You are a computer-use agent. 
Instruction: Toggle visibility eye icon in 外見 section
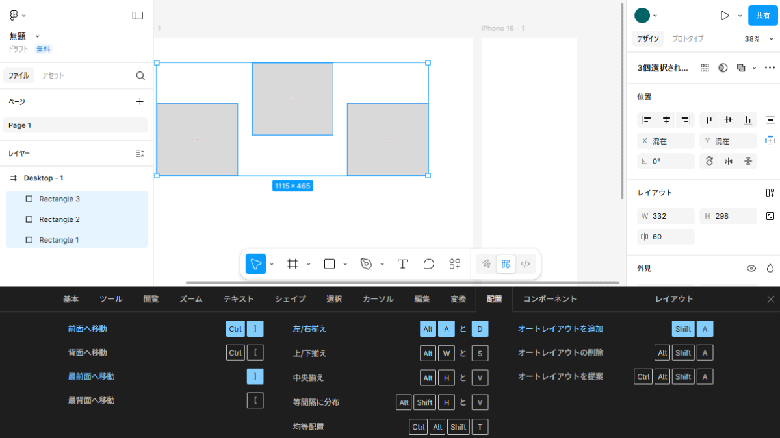751,268
